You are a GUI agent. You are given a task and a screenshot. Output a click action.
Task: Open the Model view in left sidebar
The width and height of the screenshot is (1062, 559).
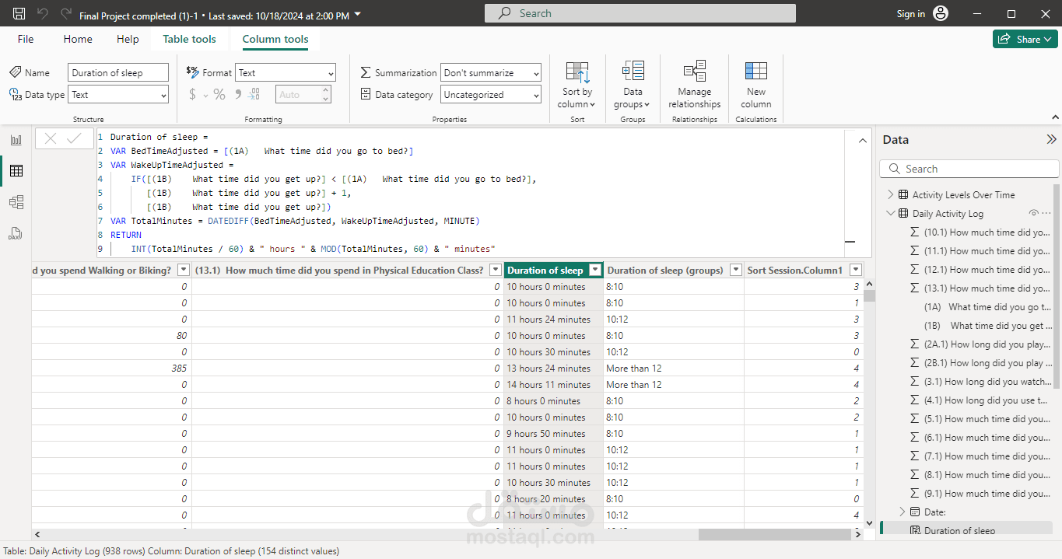[16, 202]
